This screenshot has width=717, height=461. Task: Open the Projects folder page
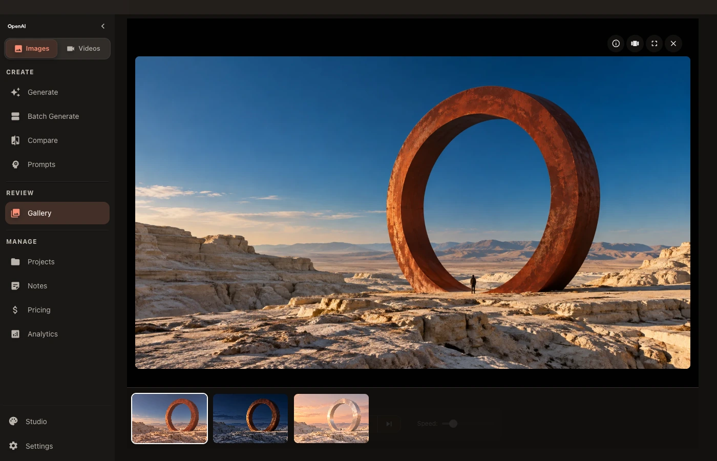pos(57,262)
